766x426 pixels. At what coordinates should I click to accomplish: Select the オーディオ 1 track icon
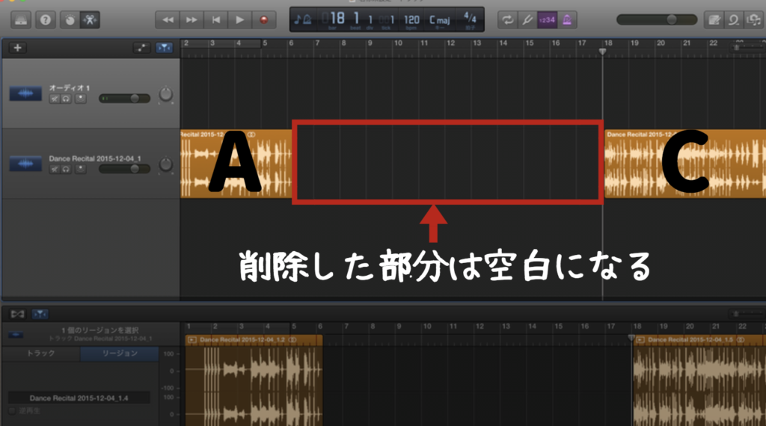pyautogui.click(x=25, y=93)
